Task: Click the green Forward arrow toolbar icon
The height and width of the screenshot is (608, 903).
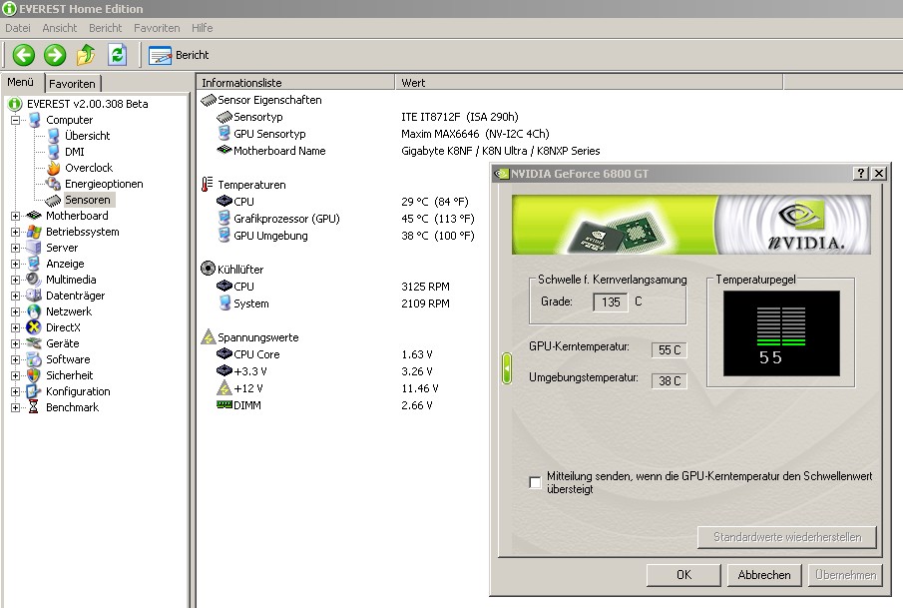Action: [55, 55]
